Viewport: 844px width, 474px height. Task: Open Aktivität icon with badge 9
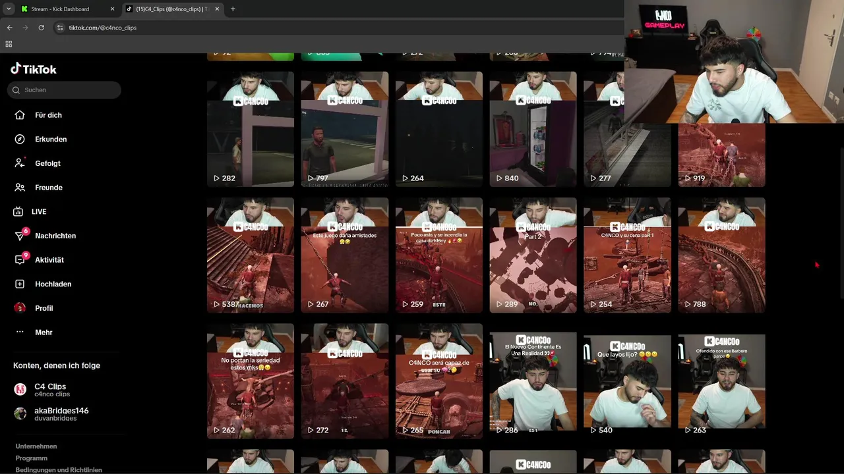pyautogui.click(x=20, y=260)
